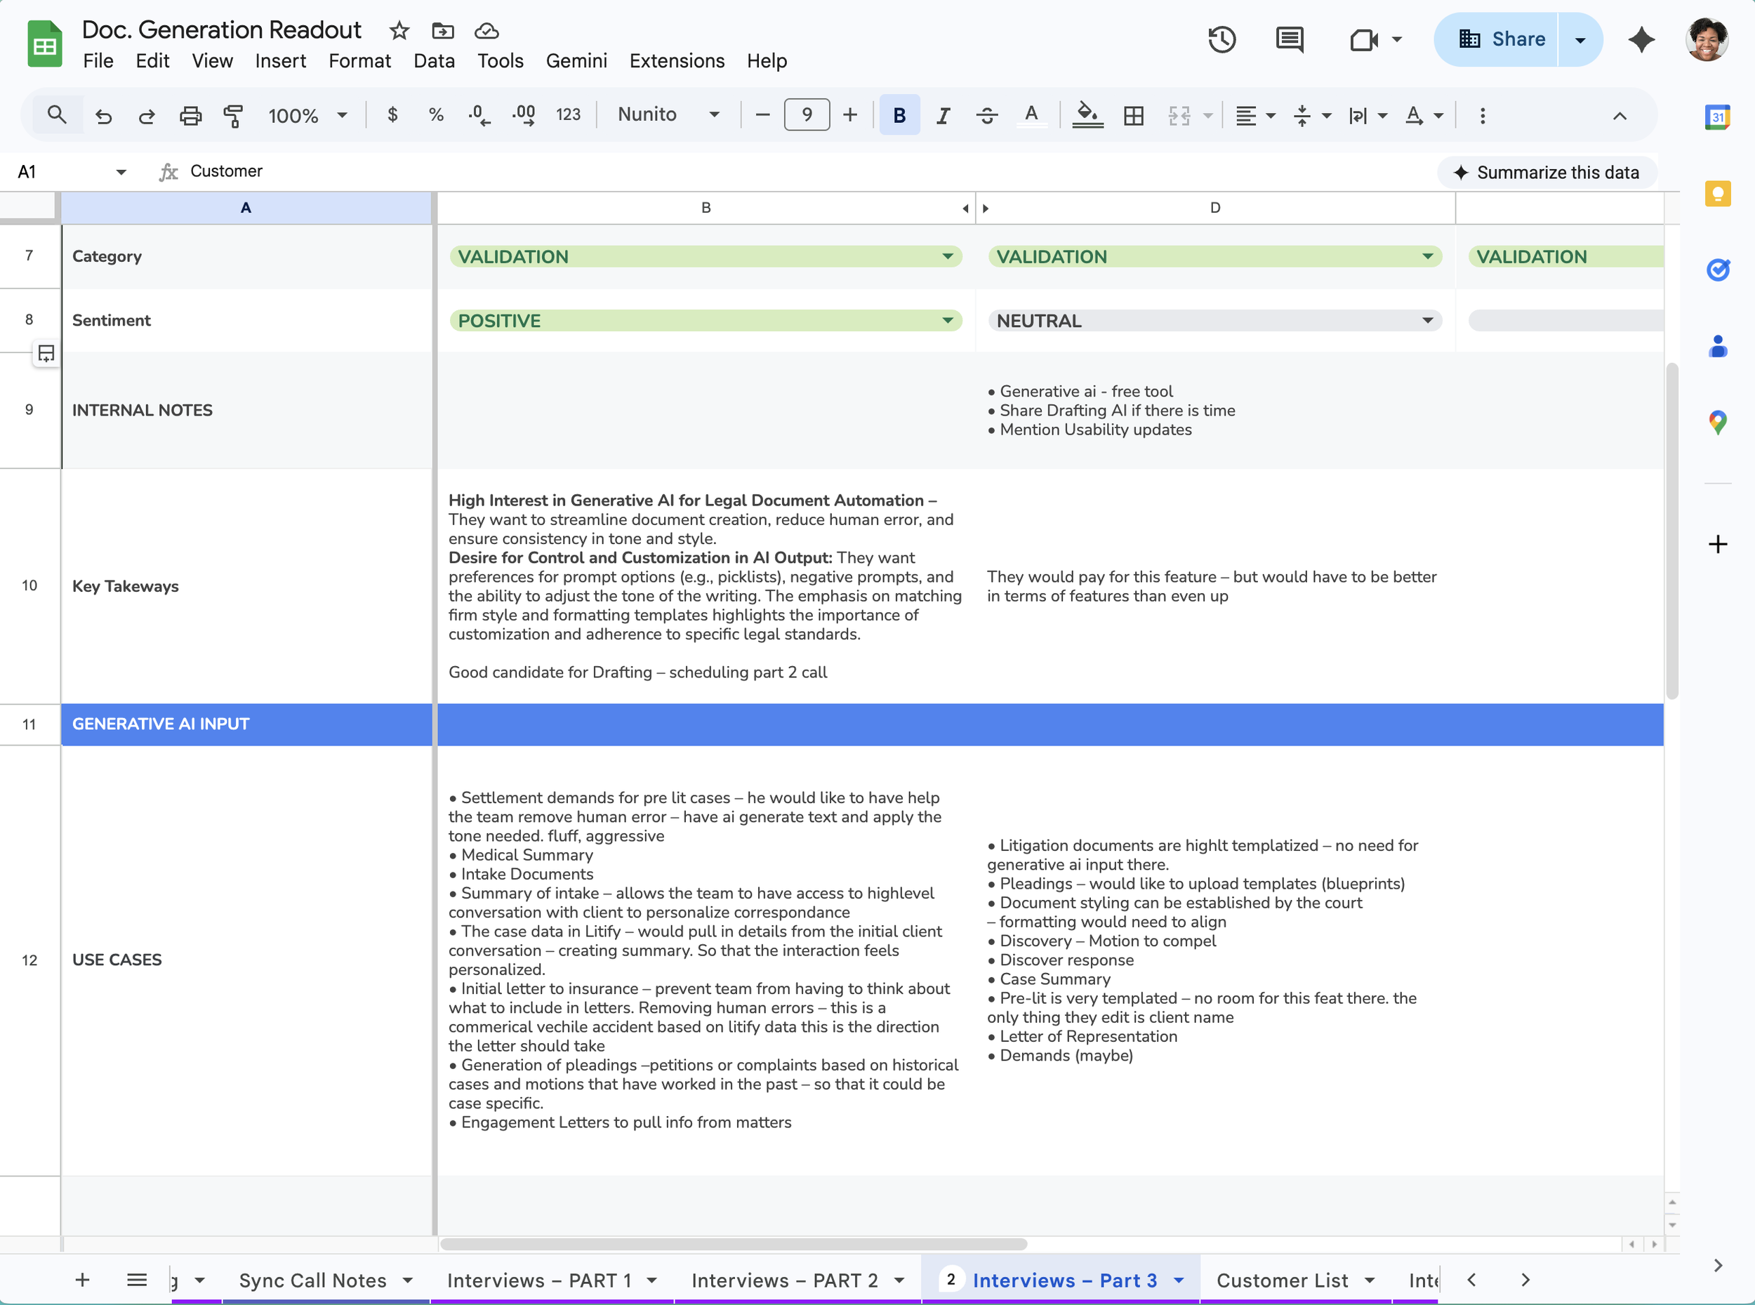
Task: Open the zoom level dropdown
Action: (308, 115)
